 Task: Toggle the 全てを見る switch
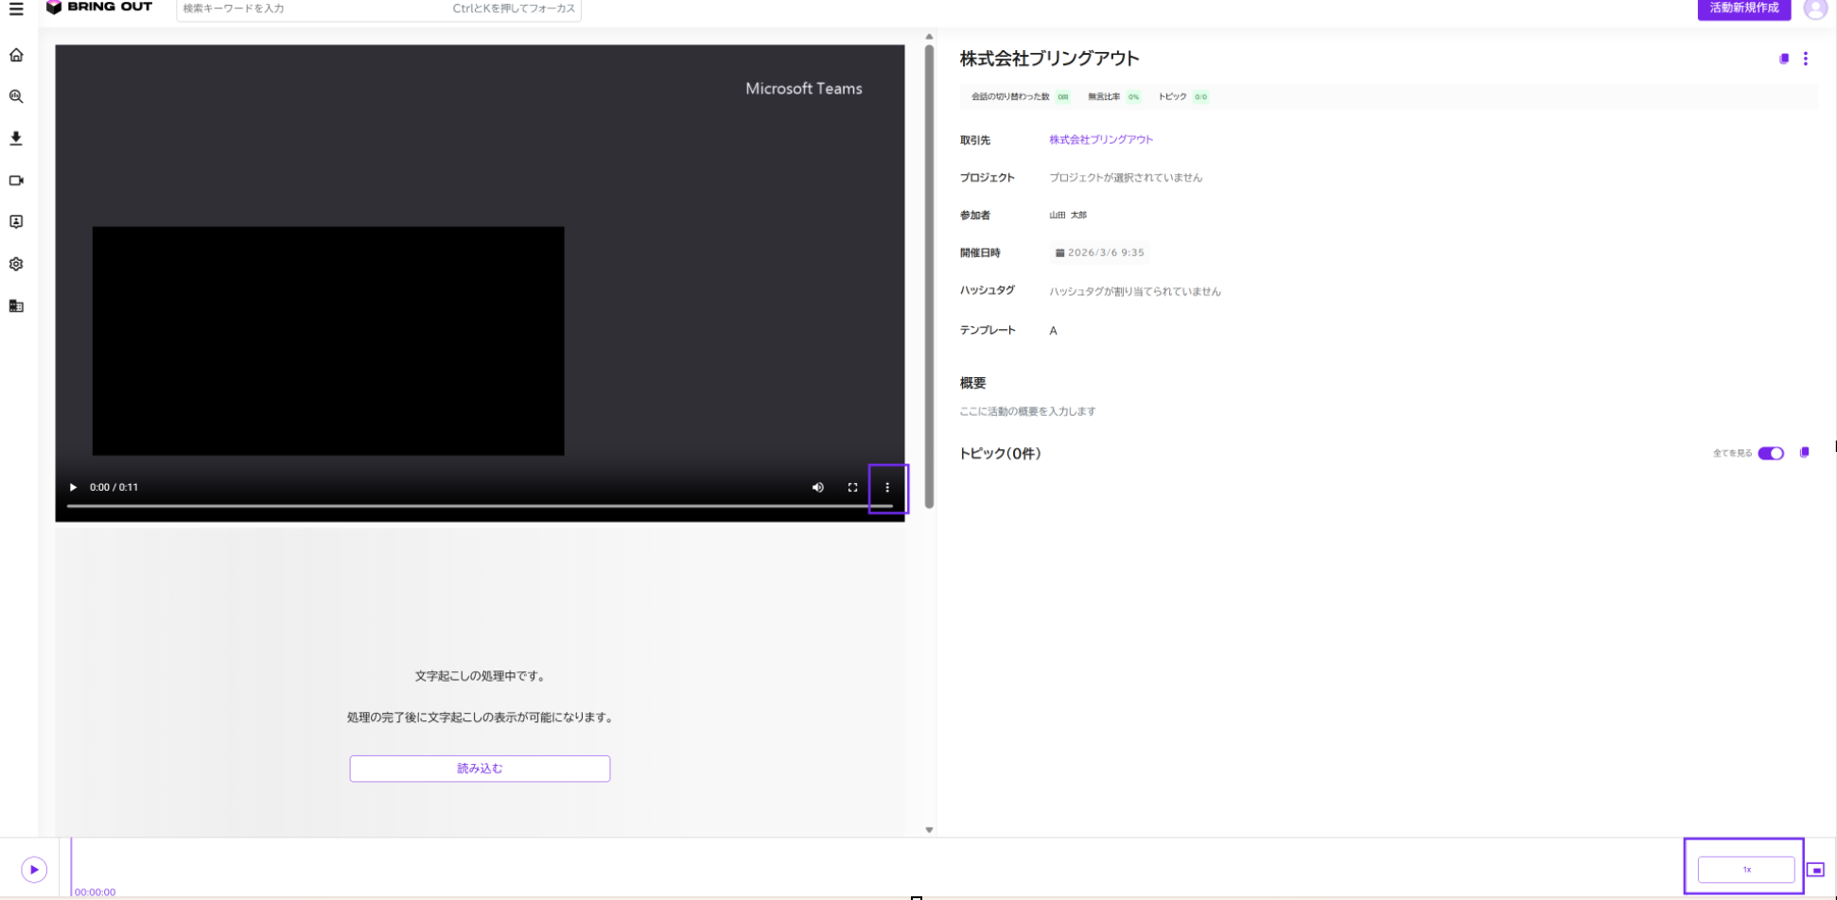pos(1771,454)
